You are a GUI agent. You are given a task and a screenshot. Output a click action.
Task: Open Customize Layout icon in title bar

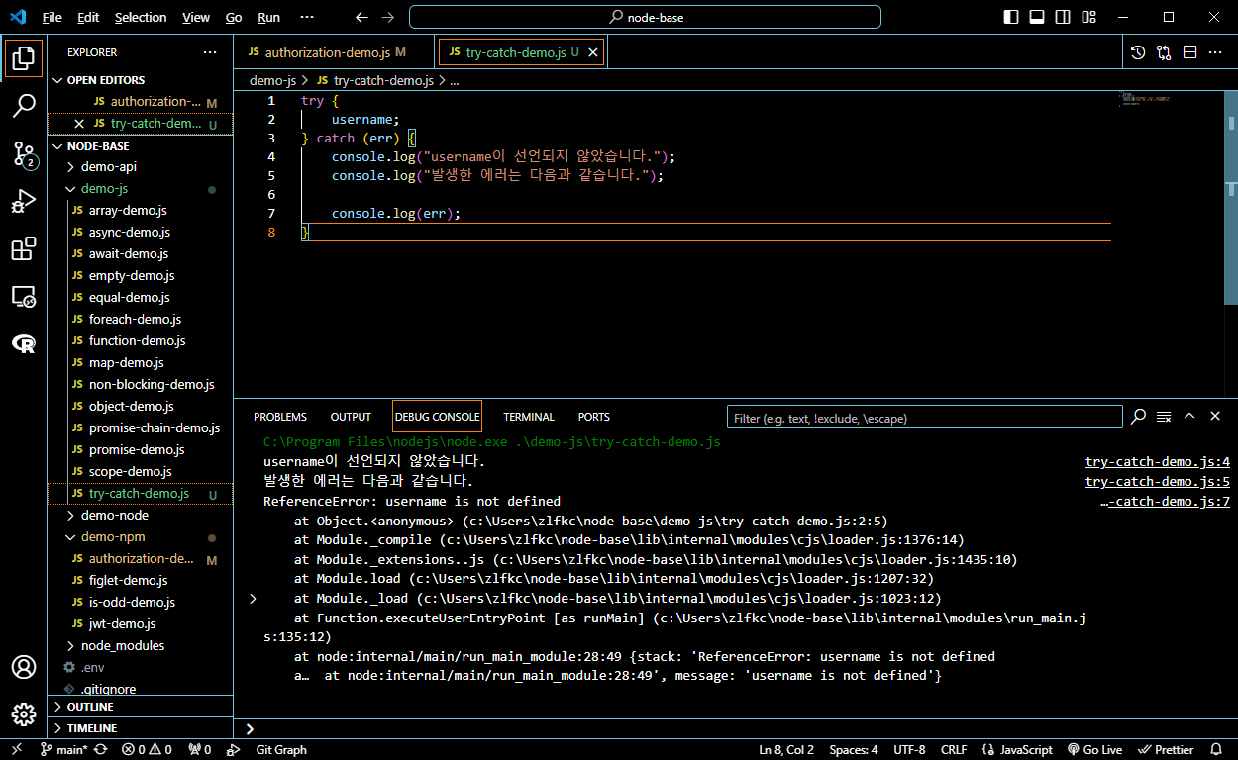(x=1088, y=17)
